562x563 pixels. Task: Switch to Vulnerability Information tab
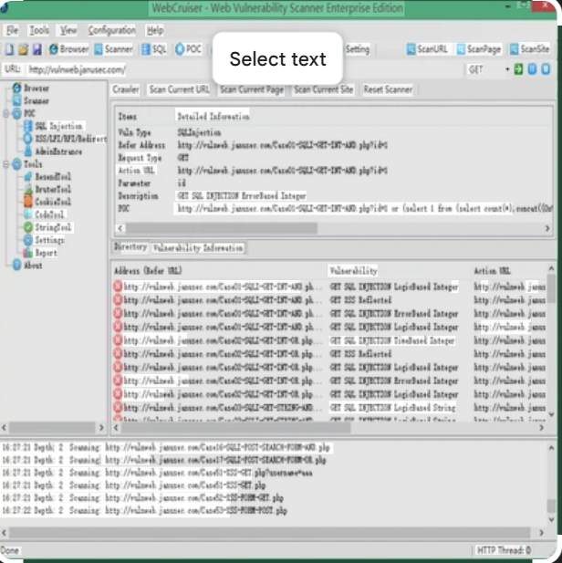(198, 248)
